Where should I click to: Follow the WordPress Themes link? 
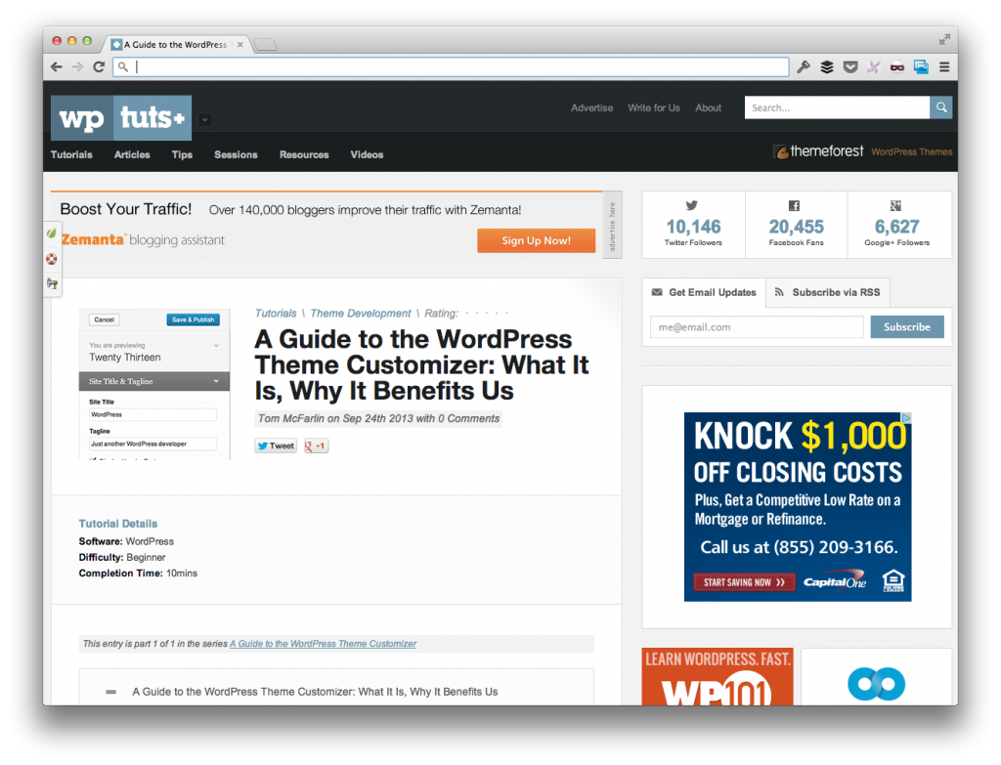click(x=912, y=151)
